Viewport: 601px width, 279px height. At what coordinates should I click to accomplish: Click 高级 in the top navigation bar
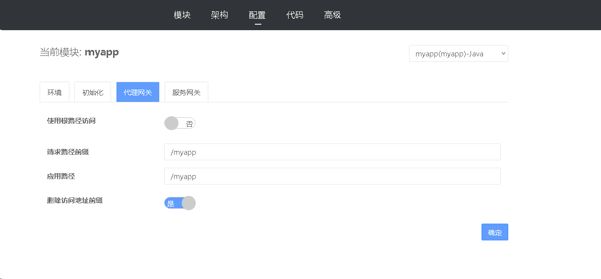pos(332,15)
